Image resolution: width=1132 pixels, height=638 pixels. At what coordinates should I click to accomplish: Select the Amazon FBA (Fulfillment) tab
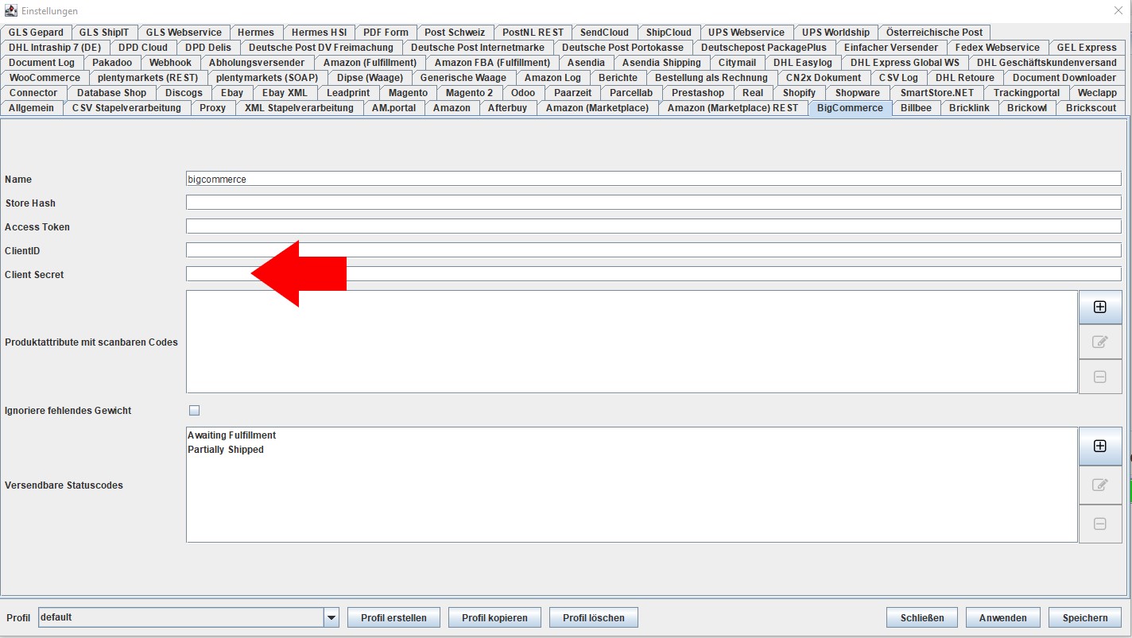pos(492,63)
